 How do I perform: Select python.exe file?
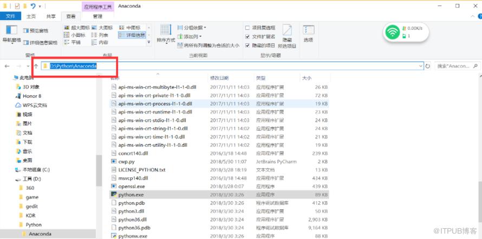219,195
